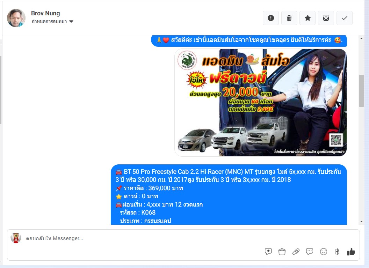Mark conversation as spam with exclamation icon
The image size is (369, 268).
point(271,18)
